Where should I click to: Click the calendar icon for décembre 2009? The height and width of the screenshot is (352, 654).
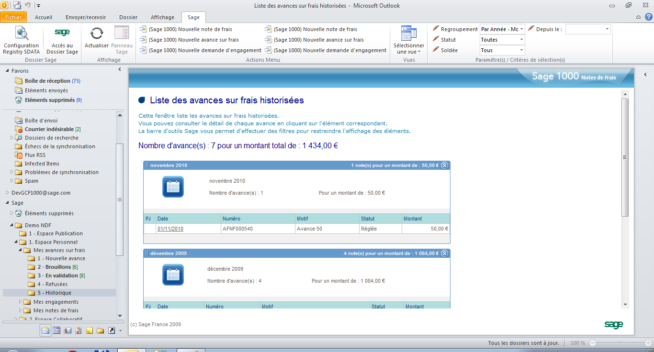[173, 275]
